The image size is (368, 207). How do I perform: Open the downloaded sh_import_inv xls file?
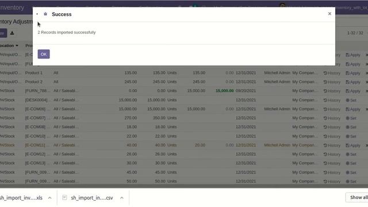pos(21,198)
